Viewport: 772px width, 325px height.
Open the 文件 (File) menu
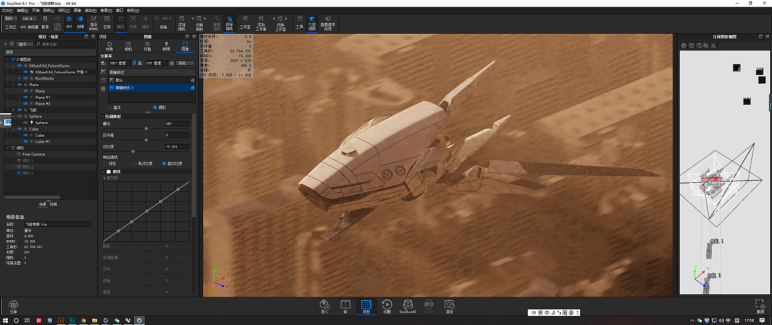[x=7, y=9]
